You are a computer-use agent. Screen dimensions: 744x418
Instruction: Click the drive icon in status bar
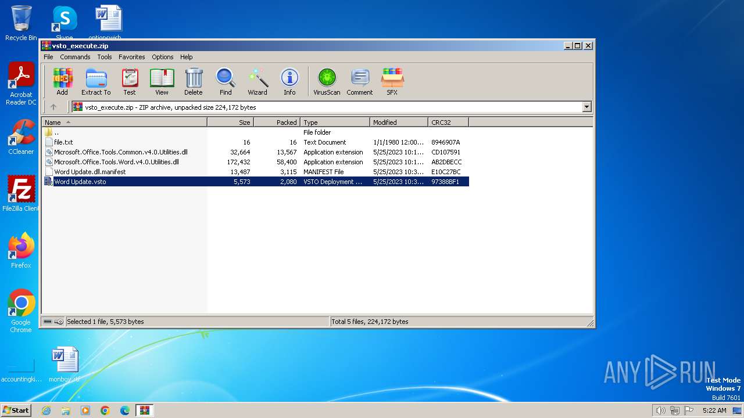(48, 322)
